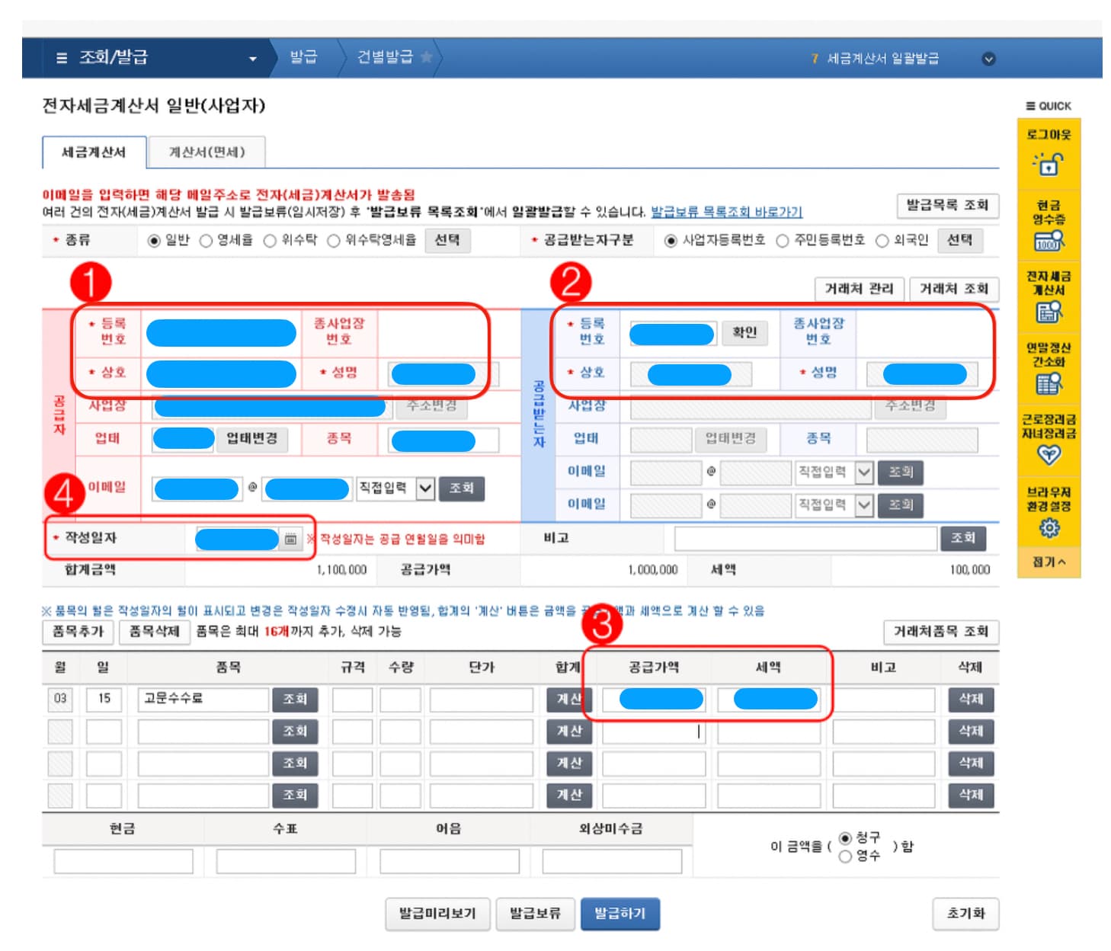Switch to the 계산서(면세) tab
This screenshot has height=951, width=1111.
[x=207, y=152]
